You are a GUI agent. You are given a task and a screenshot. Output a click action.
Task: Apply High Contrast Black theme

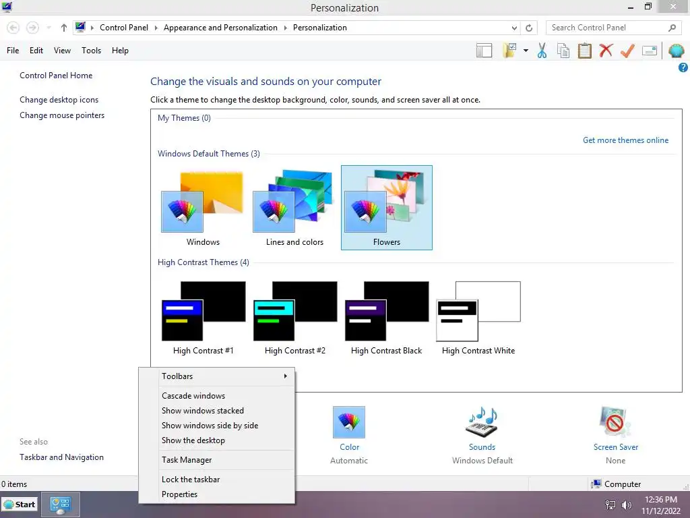[x=386, y=318]
